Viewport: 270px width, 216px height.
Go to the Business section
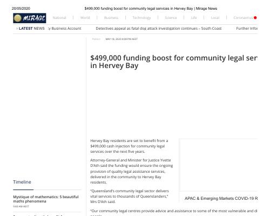click(111, 18)
